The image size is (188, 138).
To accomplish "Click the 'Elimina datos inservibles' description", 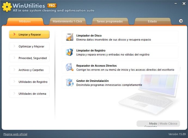I will tap(114, 40).
